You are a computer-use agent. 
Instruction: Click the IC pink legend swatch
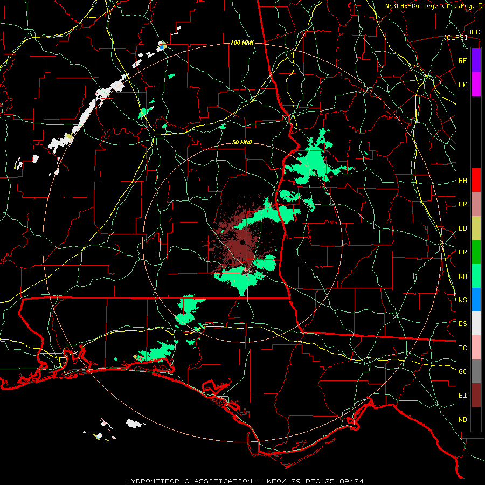tap(476, 348)
